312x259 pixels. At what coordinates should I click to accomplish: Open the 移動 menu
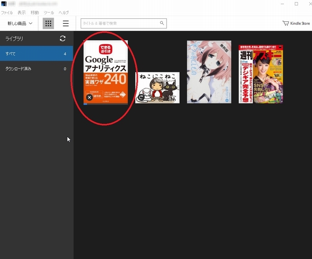pos(35,13)
